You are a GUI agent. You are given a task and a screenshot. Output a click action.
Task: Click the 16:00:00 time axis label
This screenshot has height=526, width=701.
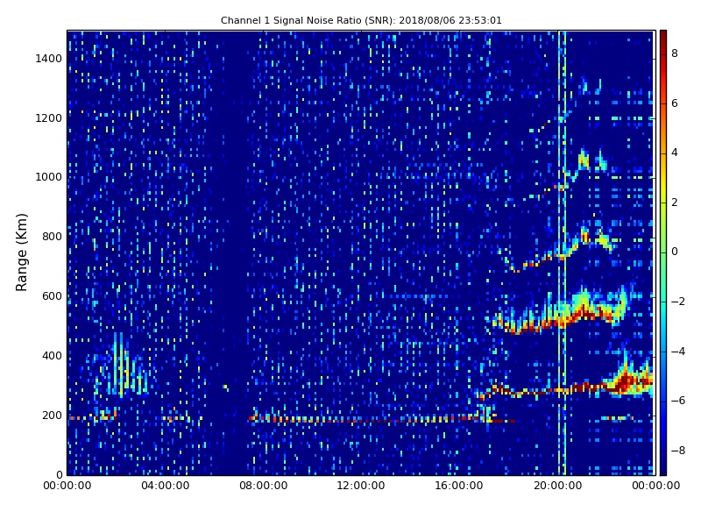tap(459, 486)
